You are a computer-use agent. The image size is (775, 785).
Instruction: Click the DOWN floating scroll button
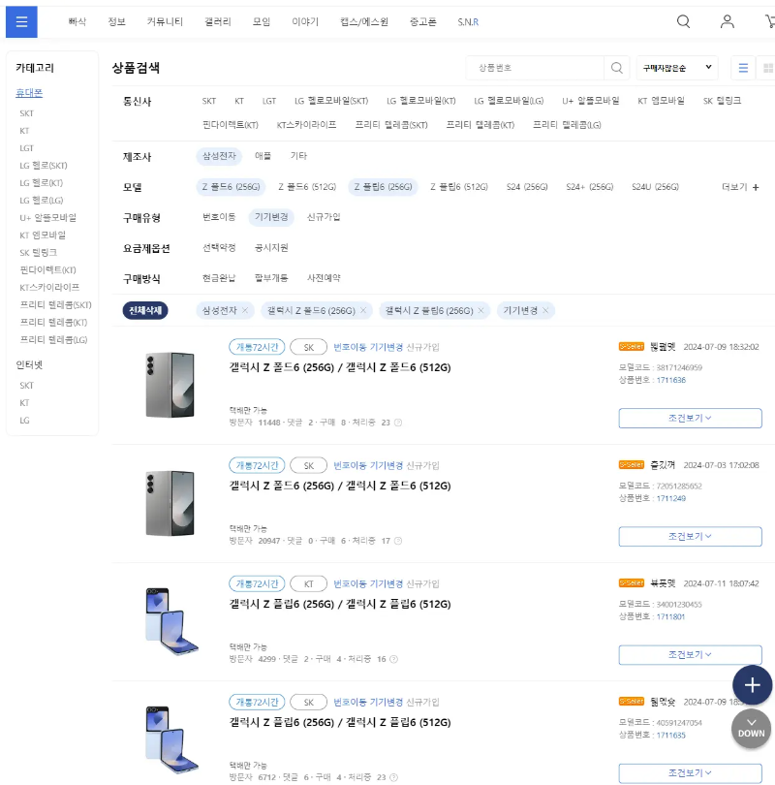pos(751,729)
